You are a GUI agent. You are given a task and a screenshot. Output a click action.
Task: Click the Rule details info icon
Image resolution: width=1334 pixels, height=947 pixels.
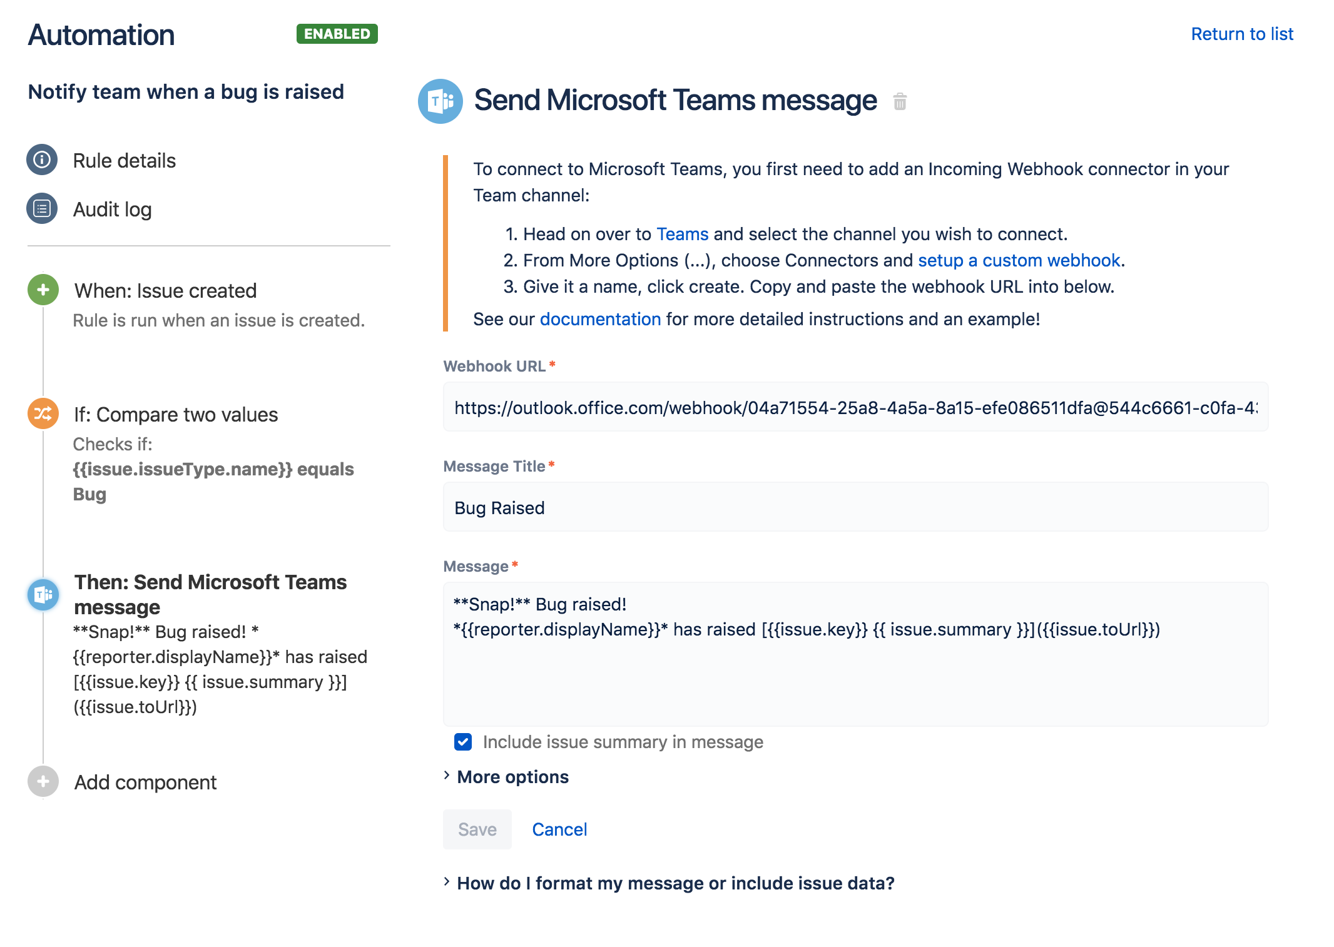coord(42,160)
